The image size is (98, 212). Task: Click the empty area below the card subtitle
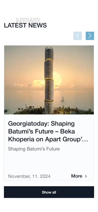tap(49, 162)
